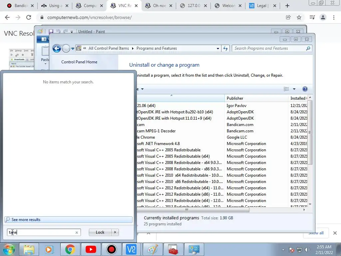Screen dimensions: 341x256
Task: Open Chrome media control icon
Action: pyautogui.click(x=312, y=17)
